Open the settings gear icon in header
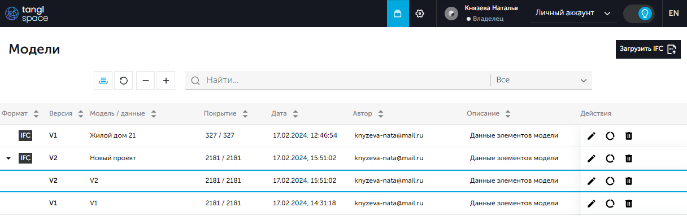This screenshot has width=687, height=216. (420, 14)
